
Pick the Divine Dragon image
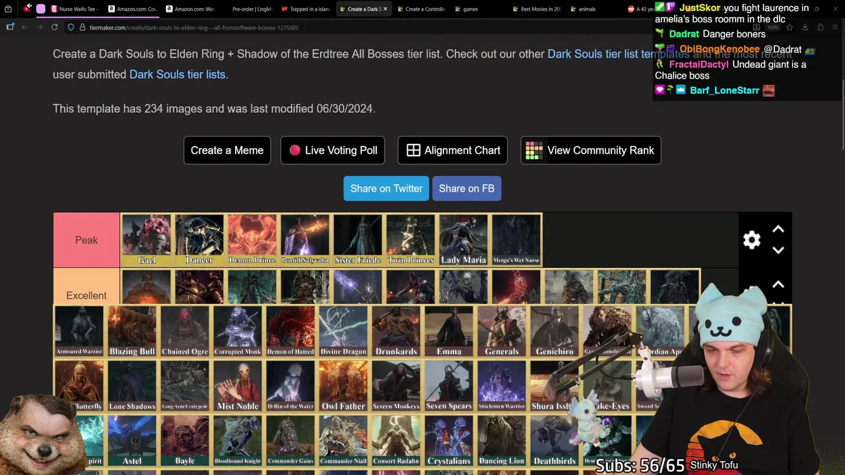click(x=343, y=332)
